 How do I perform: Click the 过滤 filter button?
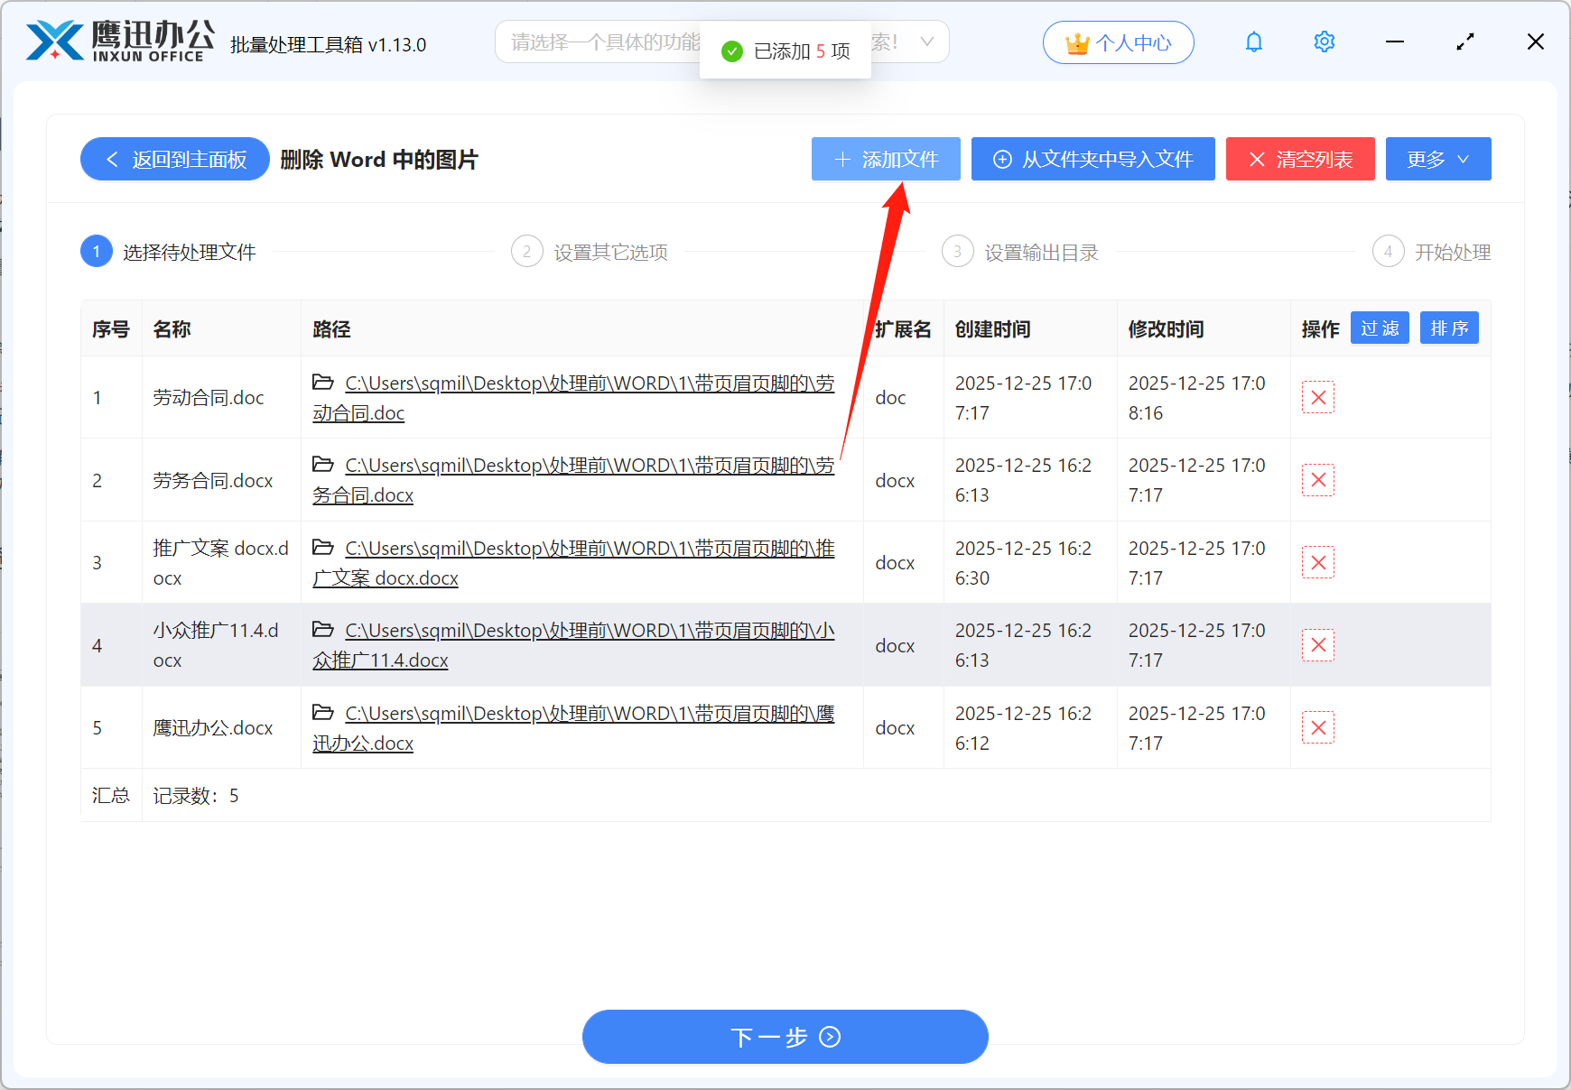(1380, 328)
